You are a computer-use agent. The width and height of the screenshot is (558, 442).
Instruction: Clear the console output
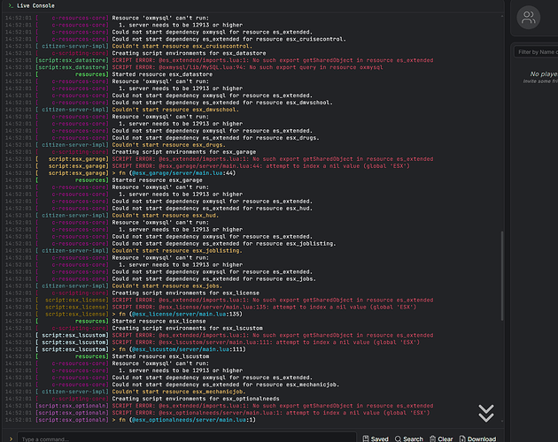pos(441,438)
